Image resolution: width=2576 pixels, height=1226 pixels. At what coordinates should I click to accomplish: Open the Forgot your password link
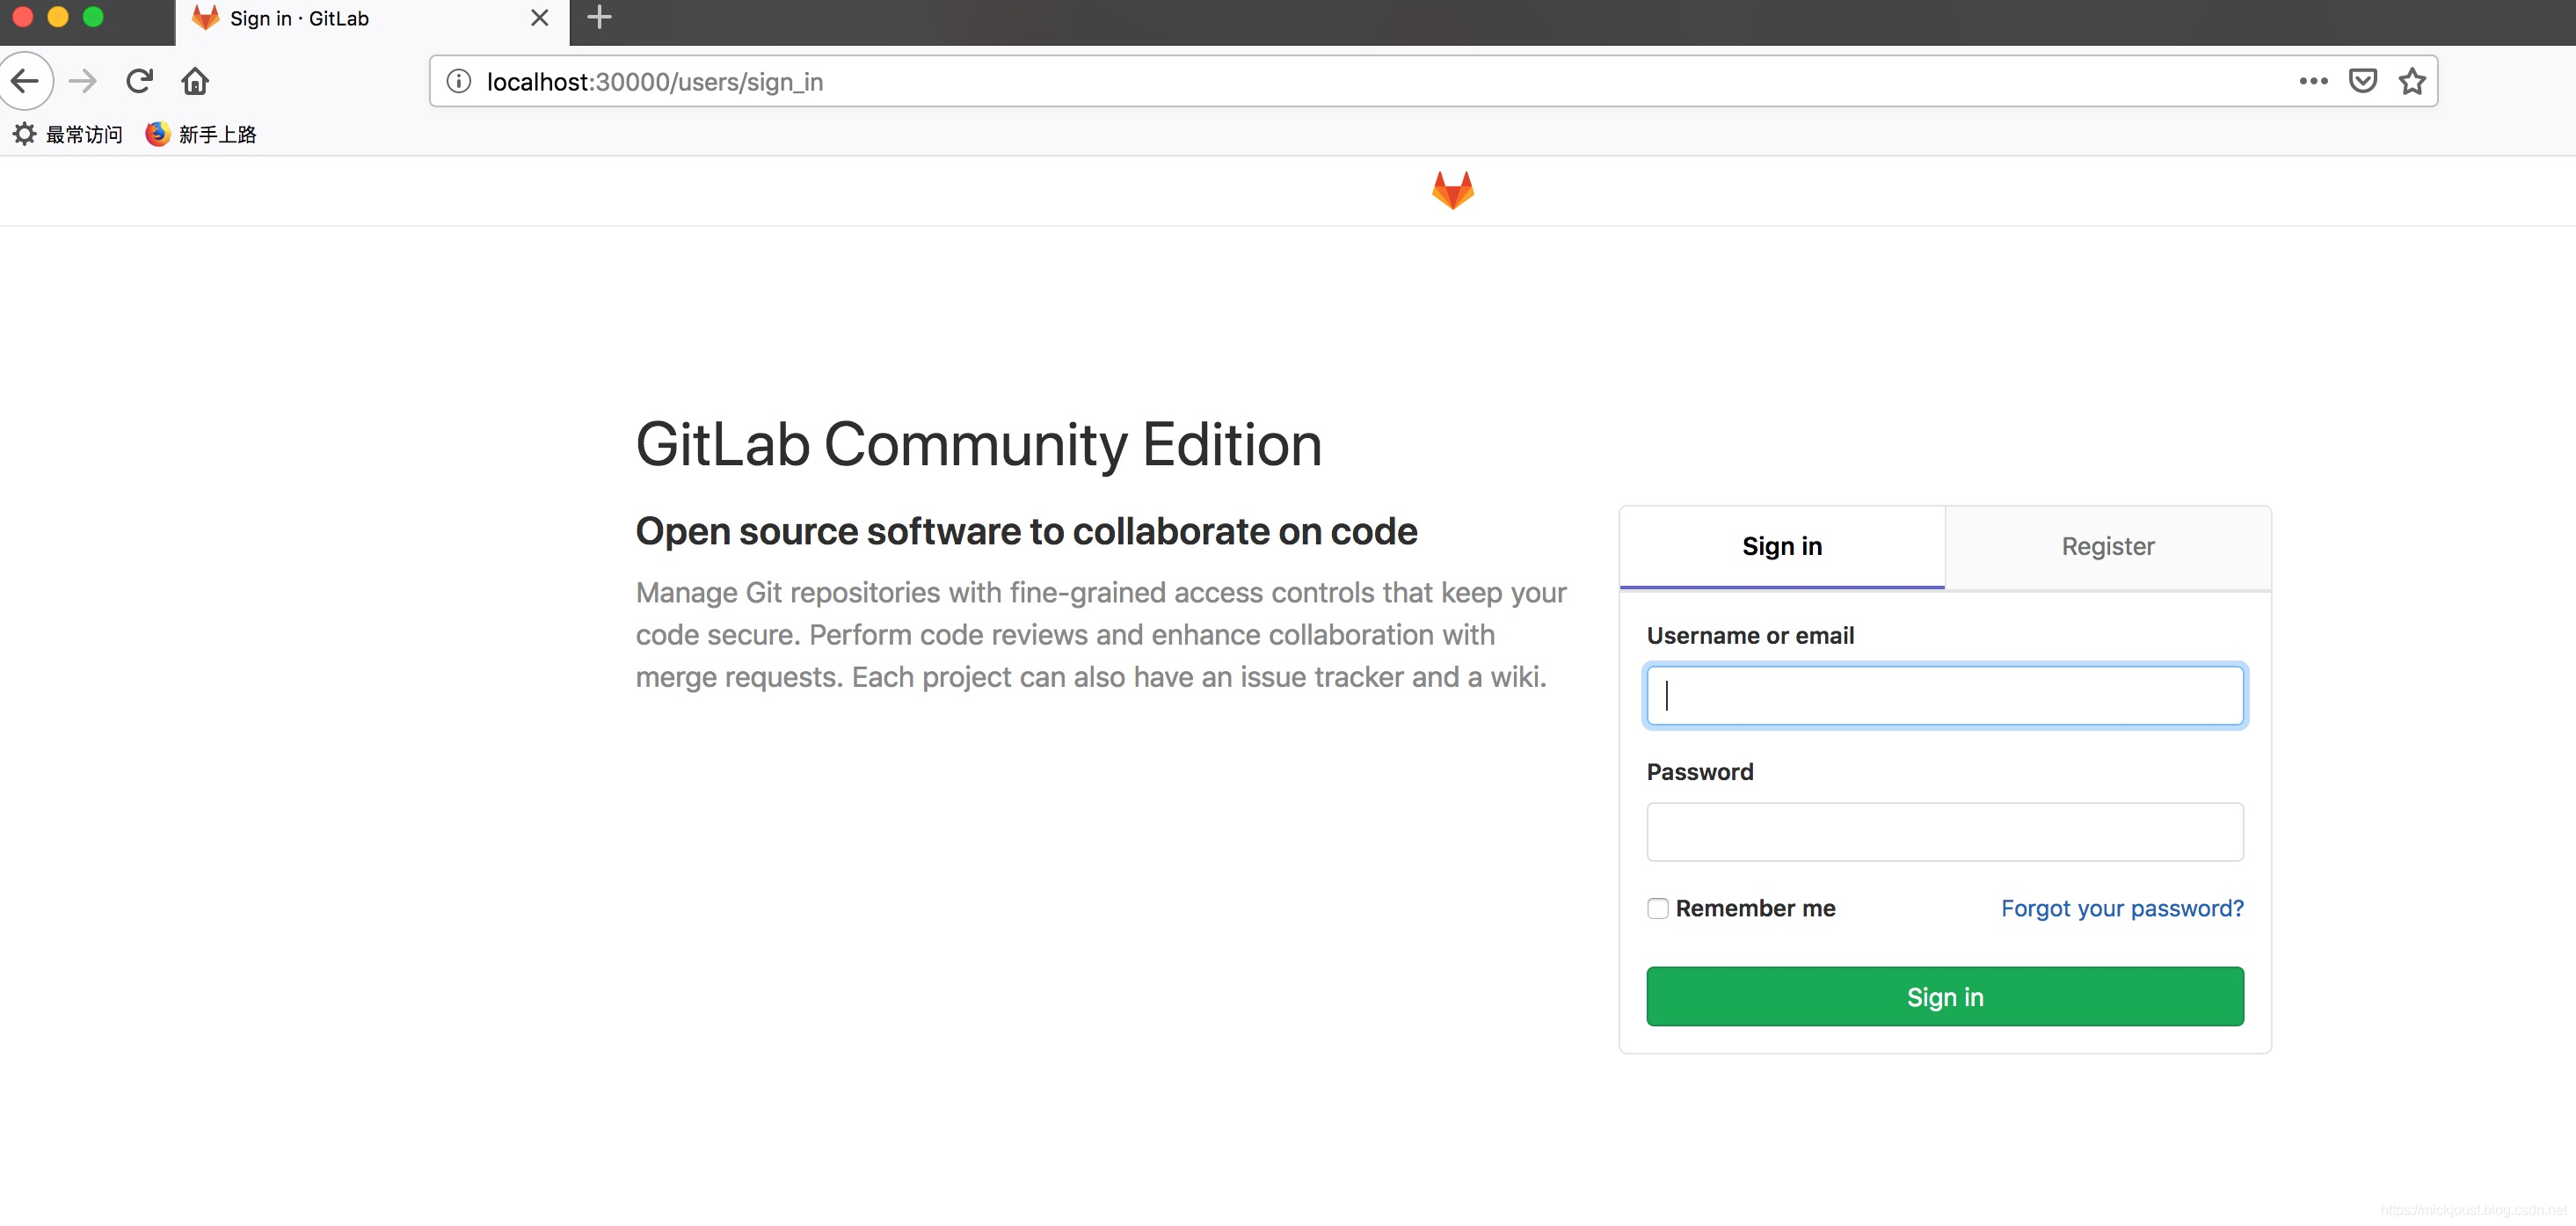(2122, 908)
